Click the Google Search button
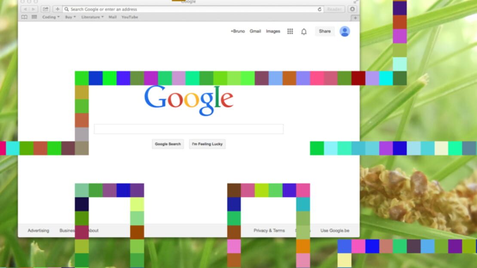This screenshot has width=477, height=268. 168,144
